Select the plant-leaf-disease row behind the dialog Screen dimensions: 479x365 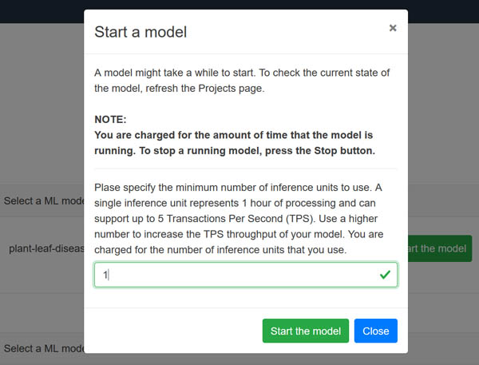pyautogui.click(x=46, y=248)
